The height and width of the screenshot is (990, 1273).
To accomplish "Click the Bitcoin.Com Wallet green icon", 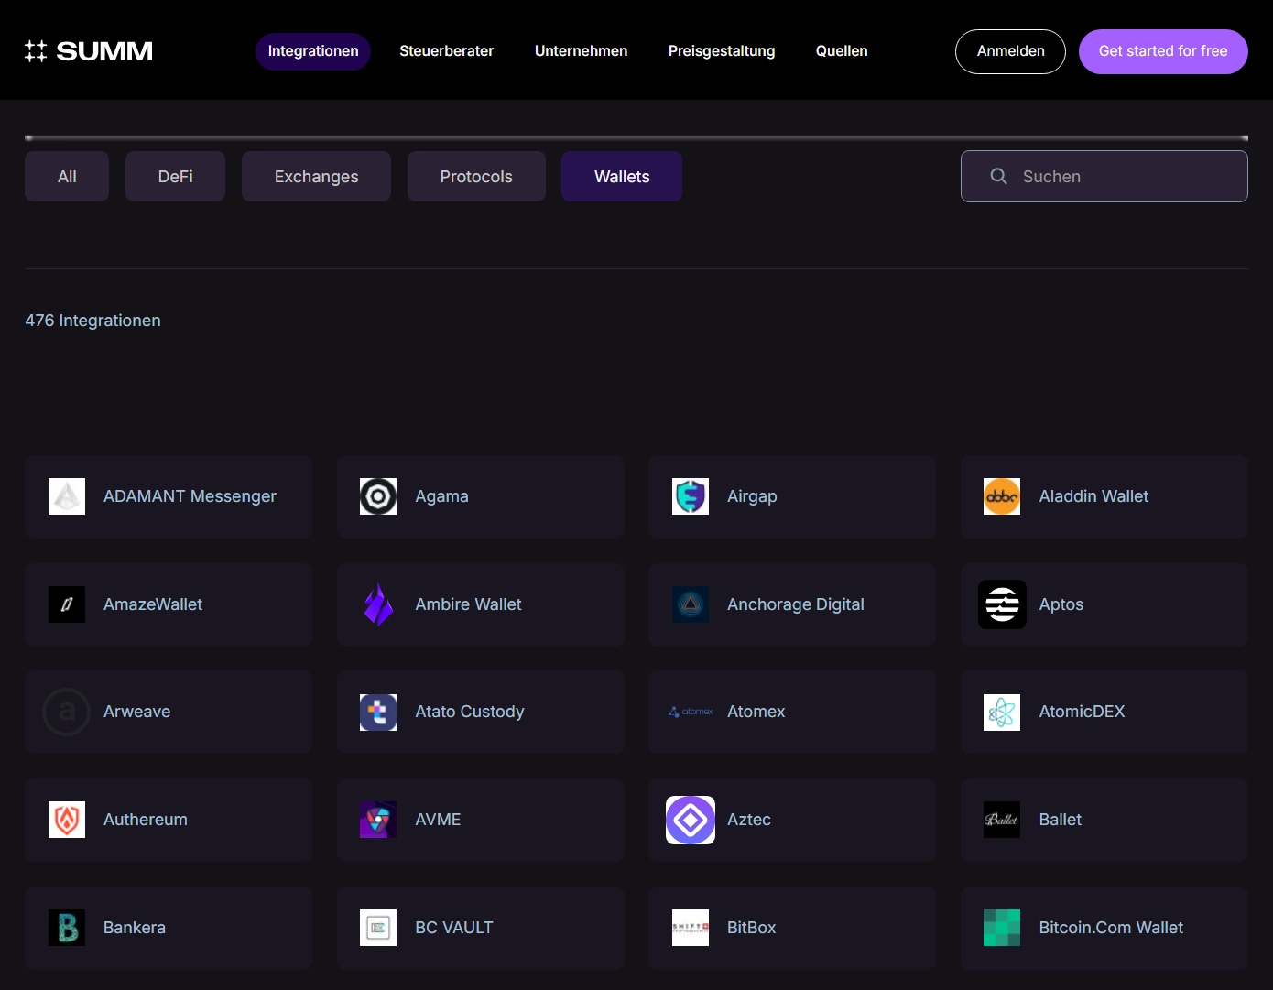I will (x=1002, y=928).
